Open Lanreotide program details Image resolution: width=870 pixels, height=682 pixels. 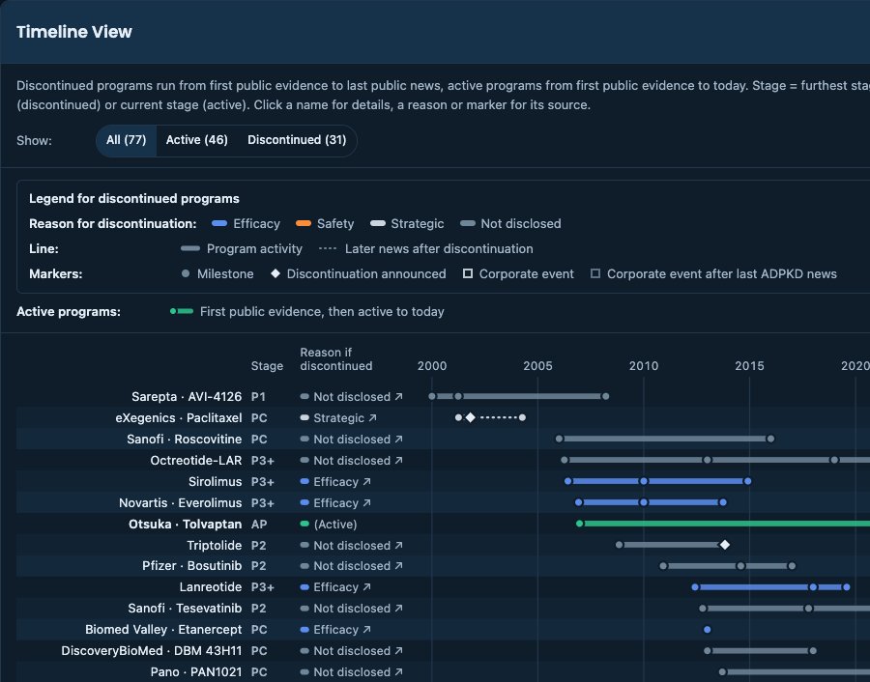(211, 587)
